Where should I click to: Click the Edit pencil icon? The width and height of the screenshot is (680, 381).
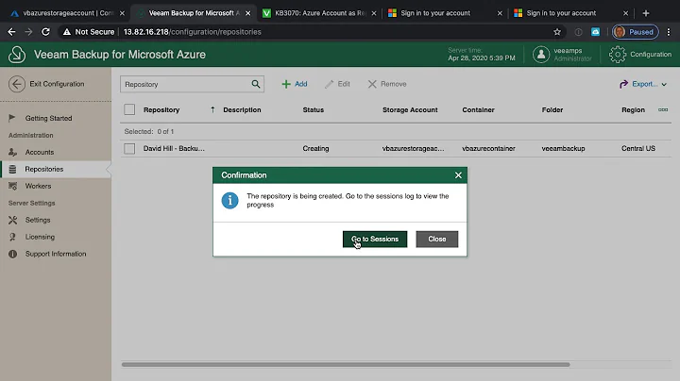coord(330,84)
